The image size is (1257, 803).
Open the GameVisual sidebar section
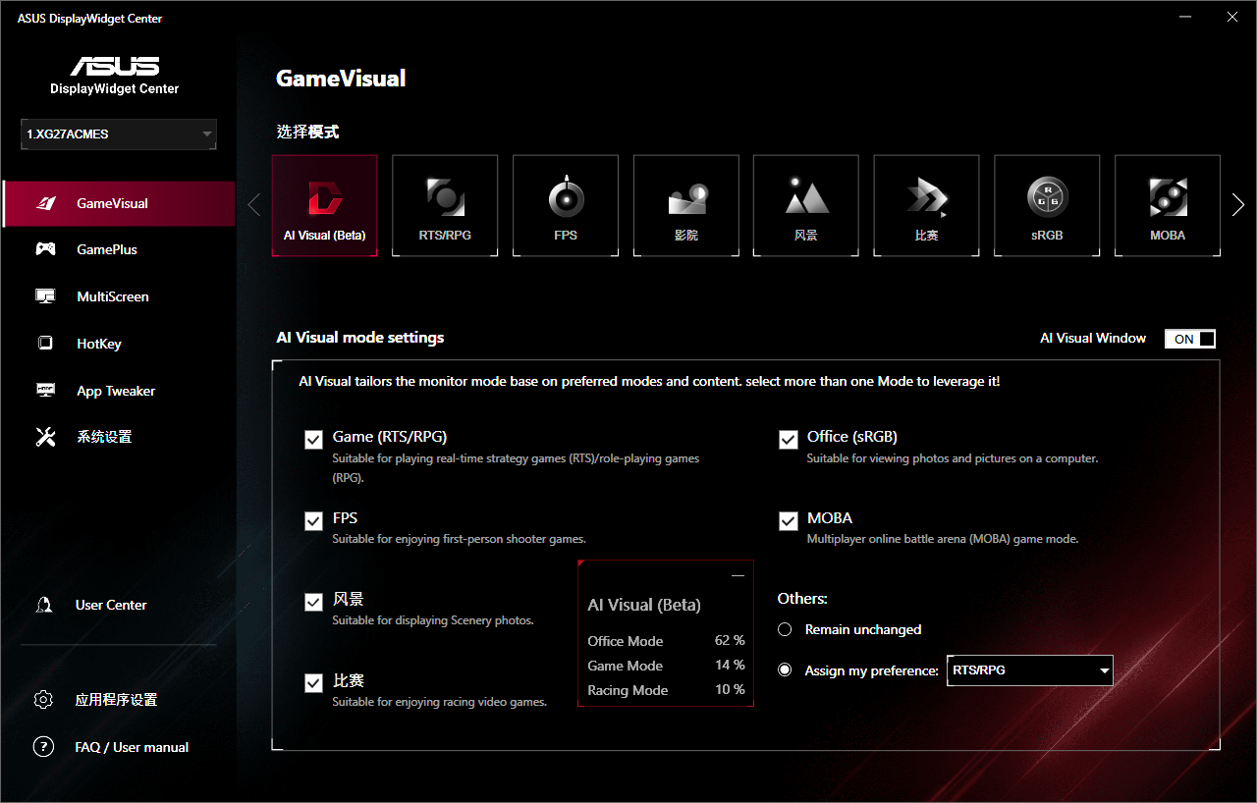coord(119,203)
